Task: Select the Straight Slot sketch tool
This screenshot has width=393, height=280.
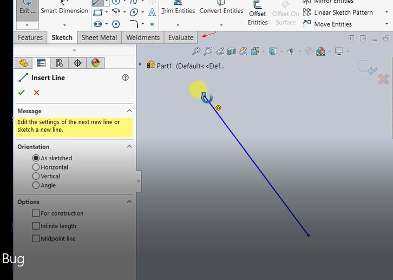Action: tap(98, 24)
